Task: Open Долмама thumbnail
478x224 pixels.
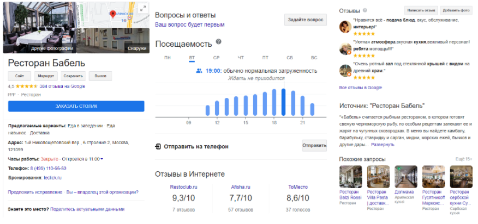Action: [406, 177]
